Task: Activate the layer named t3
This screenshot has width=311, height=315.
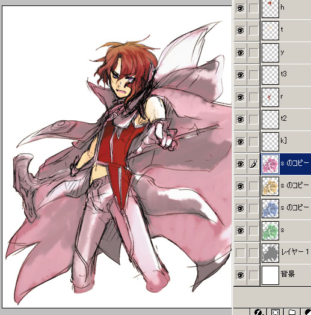Action: tap(283, 74)
